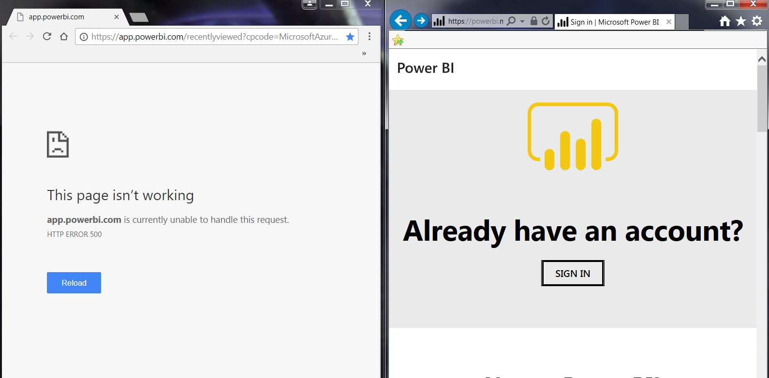Screen dimensions: 769x378
Task: Click the user profile icon in Chrome's title bar
Action: [x=310, y=4]
